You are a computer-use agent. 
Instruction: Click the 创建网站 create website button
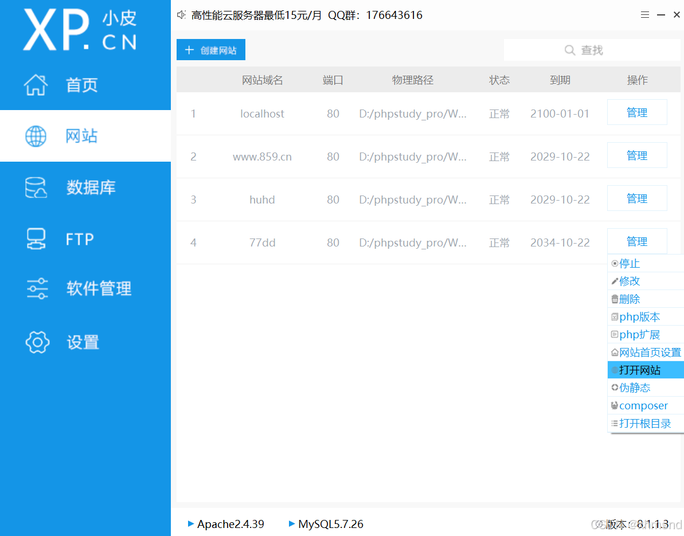210,49
